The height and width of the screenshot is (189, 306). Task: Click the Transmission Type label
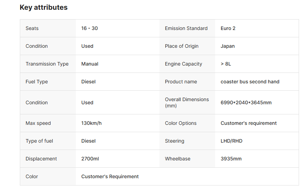pos(47,64)
